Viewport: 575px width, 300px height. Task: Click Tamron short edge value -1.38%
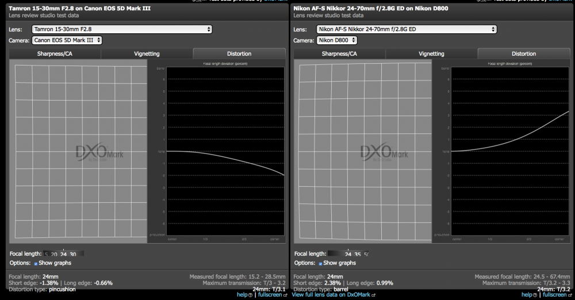click(x=49, y=283)
